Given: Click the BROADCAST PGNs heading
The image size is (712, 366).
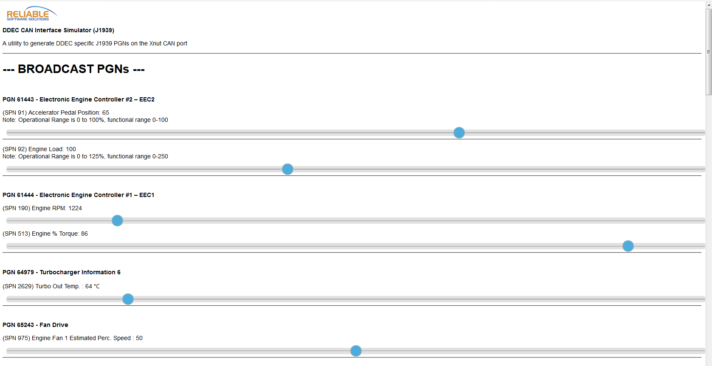Looking at the screenshot, I should coord(73,69).
